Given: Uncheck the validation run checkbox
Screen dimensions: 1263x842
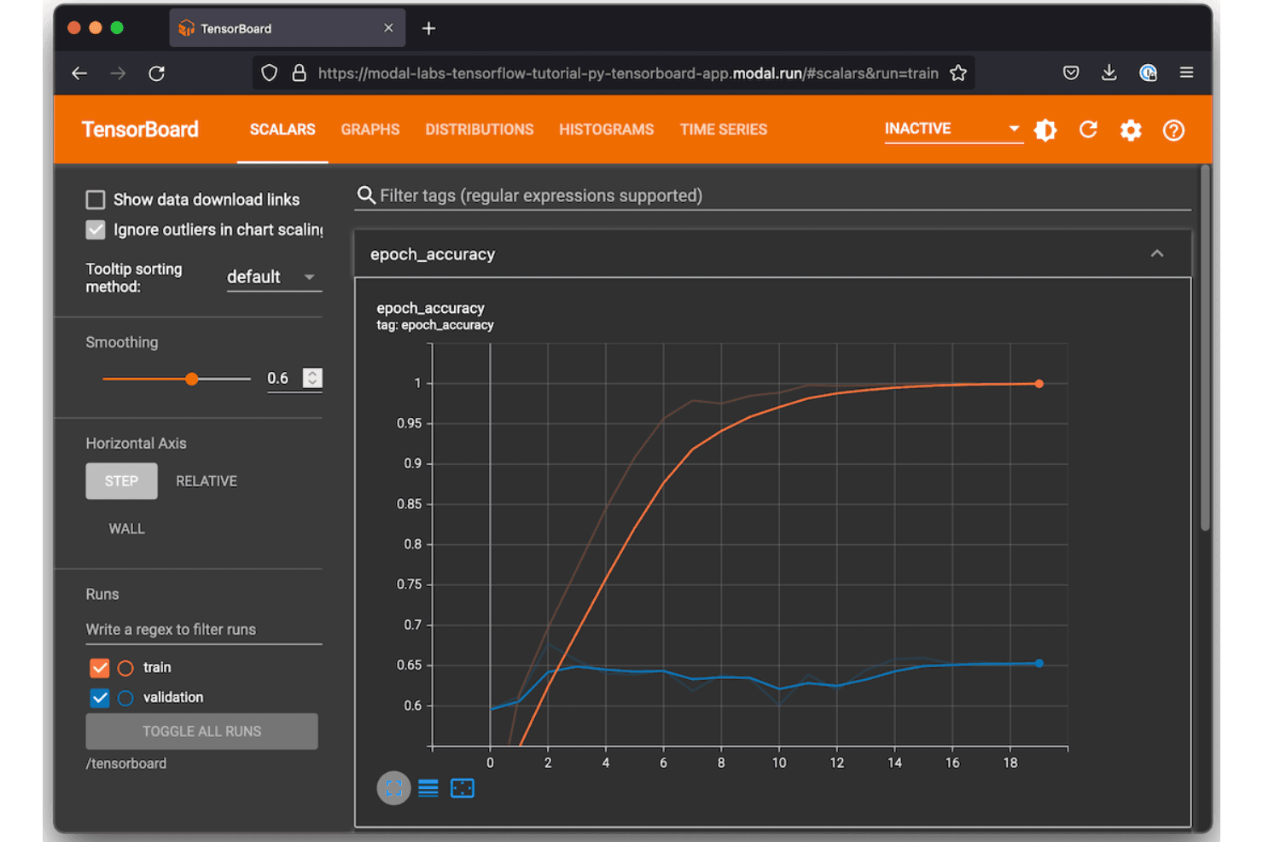Looking at the screenshot, I should [x=100, y=698].
